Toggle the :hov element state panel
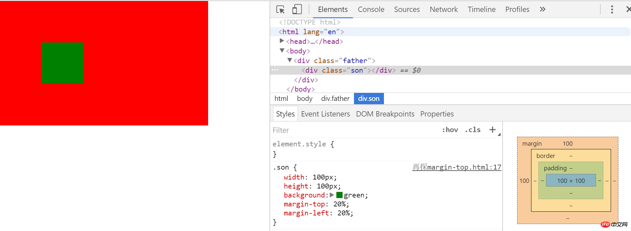This screenshot has height=231, width=631. point(450,130)
